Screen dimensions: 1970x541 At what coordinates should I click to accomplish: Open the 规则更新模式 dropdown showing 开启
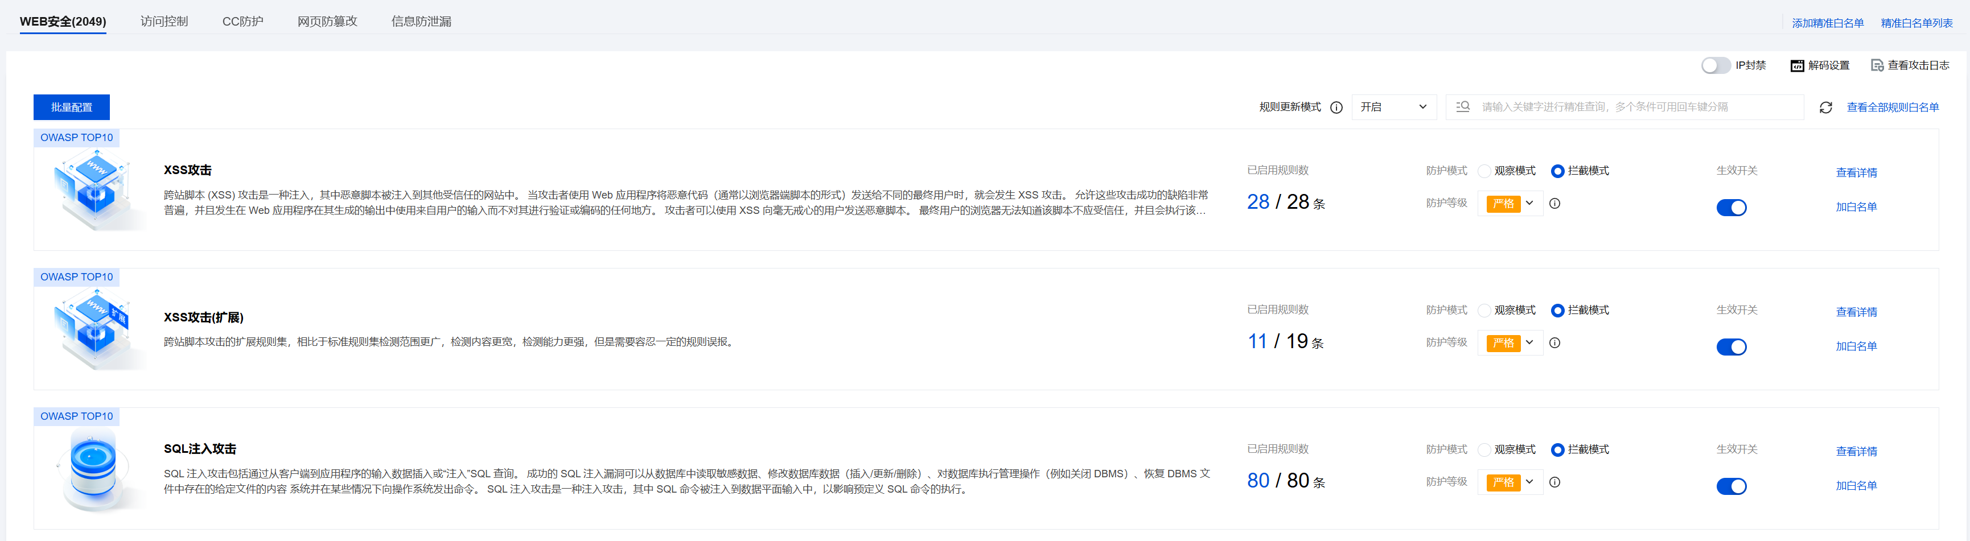click(x=1393, y=107)
